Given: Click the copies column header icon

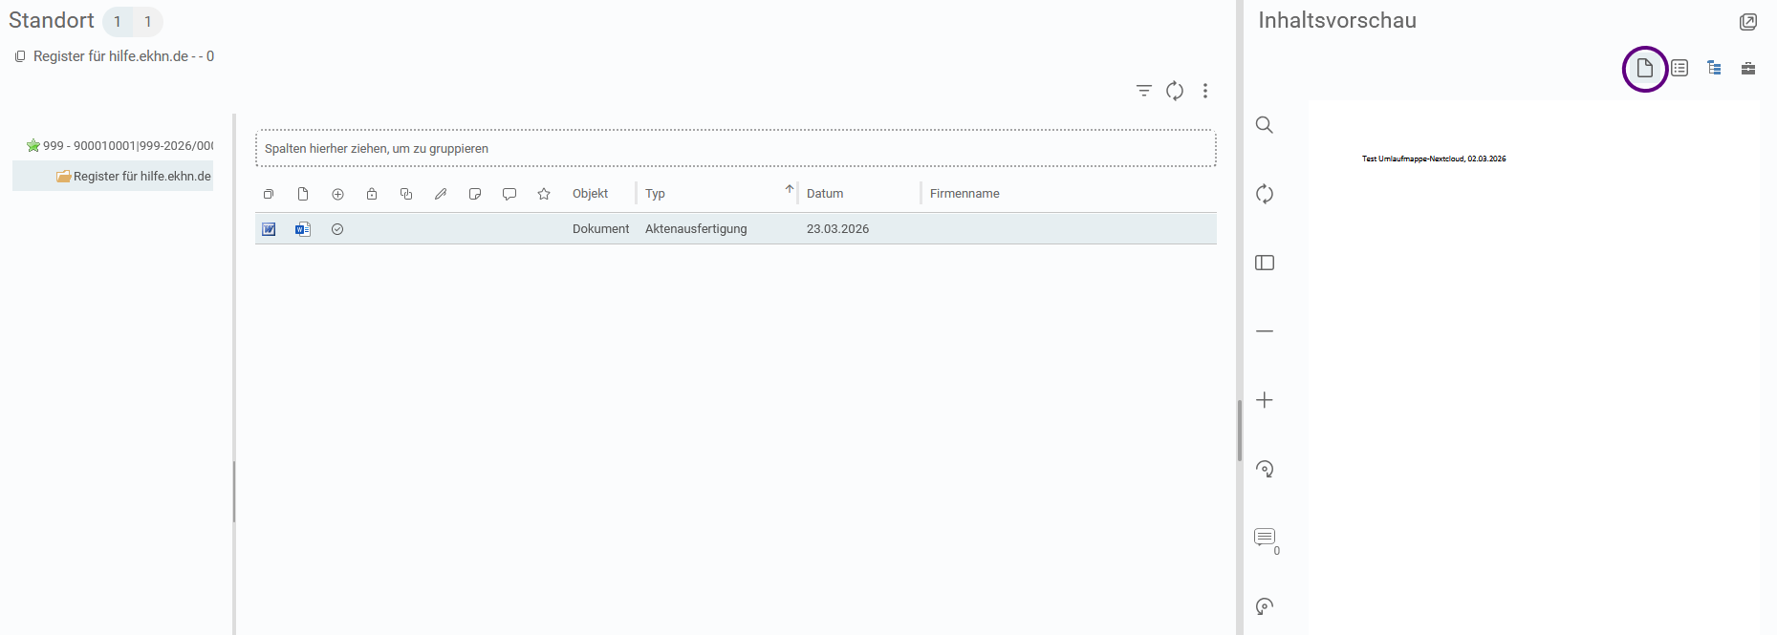Looking at the screenshot, I should tap(406, 194).
